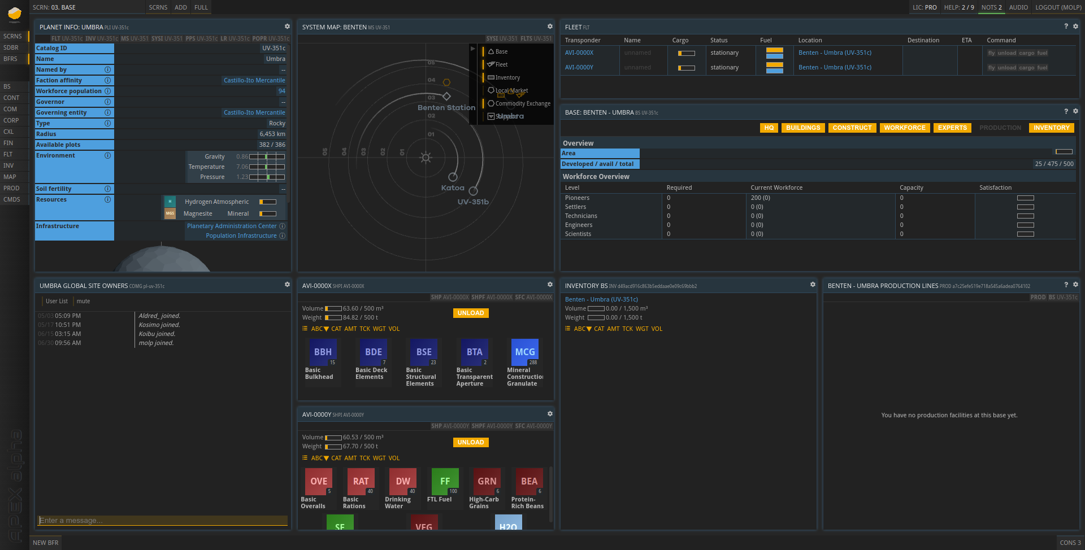The image size is (1085, 550).
Task: Select the BTA Basic Transparent Aperture icon
Action: (x=475, y=352)
